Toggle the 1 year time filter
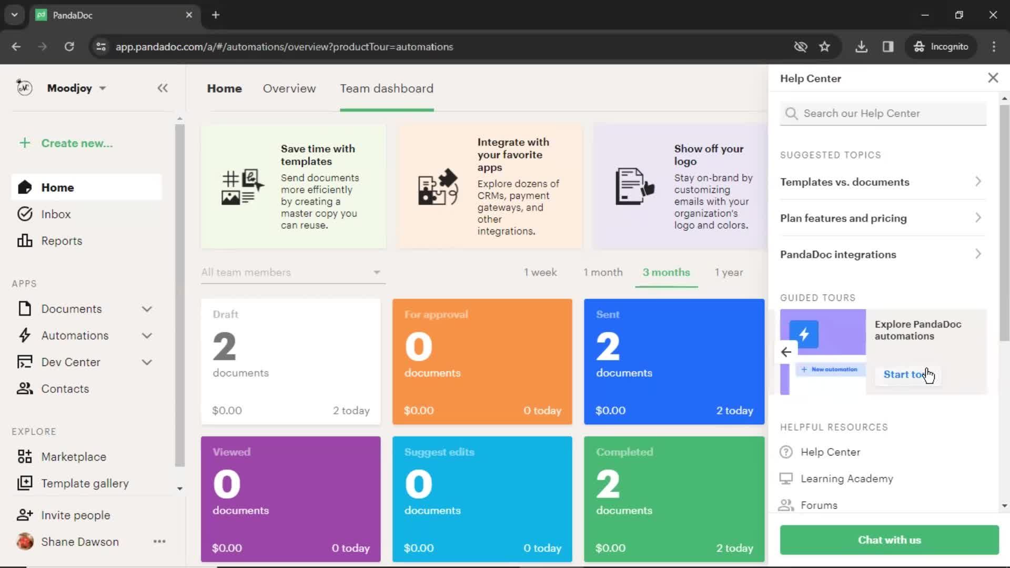This screenshot has height=568, width=1010. 729,272
